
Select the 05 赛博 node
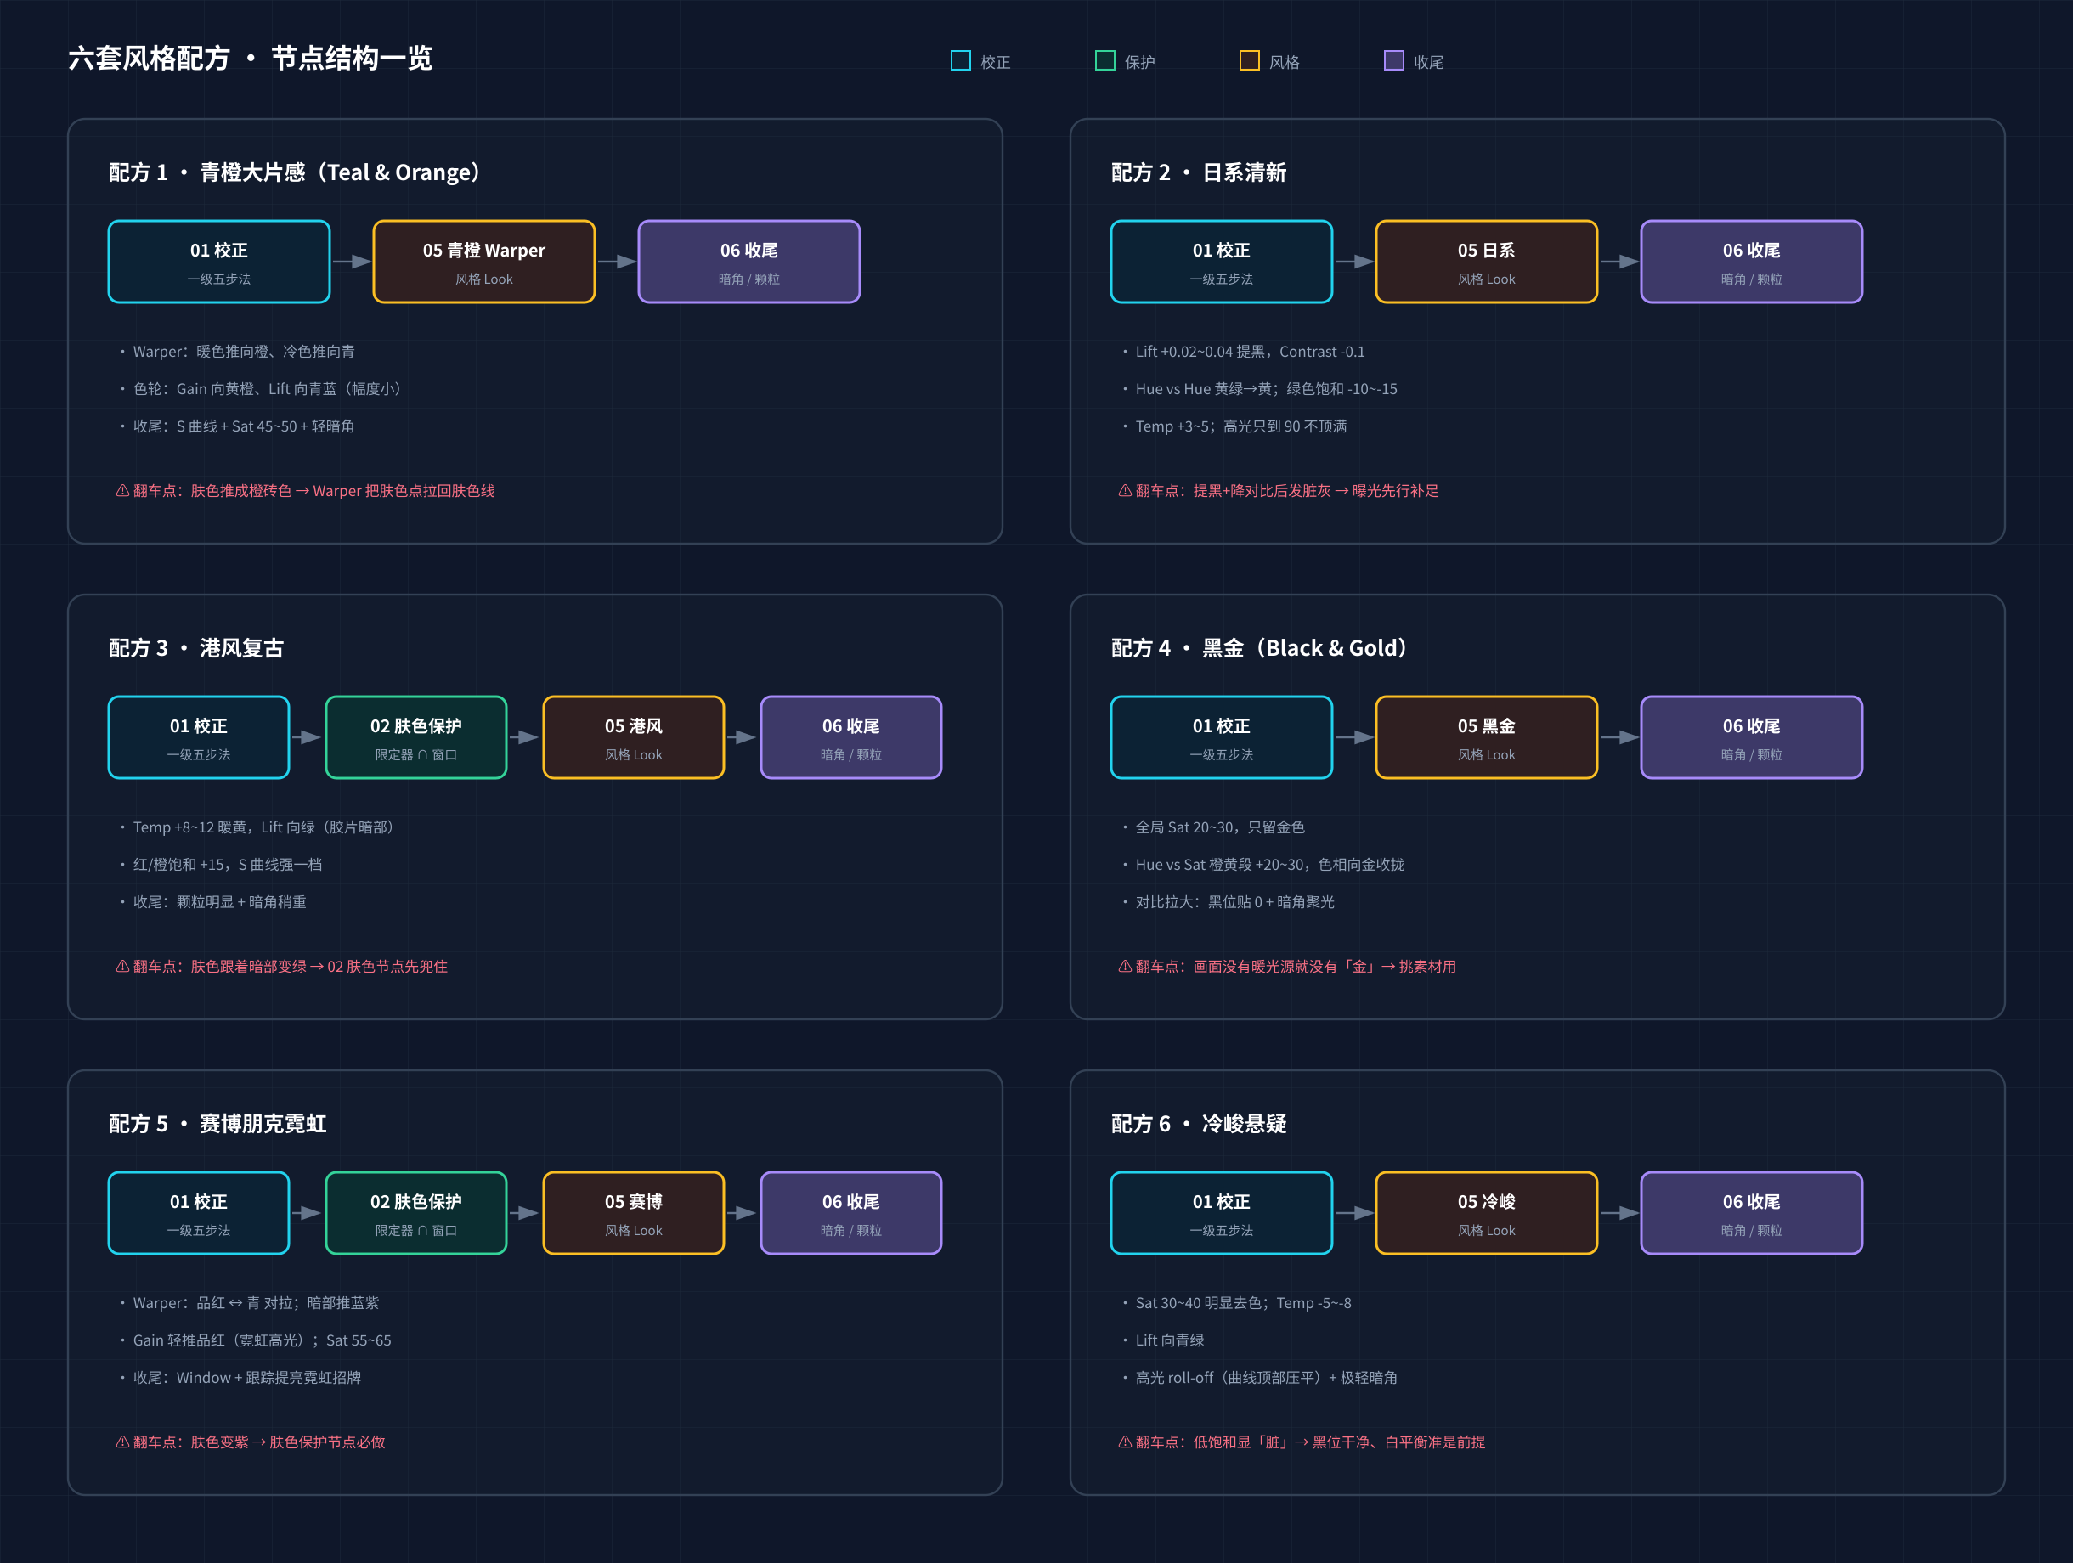click(x=634, y=1212)
